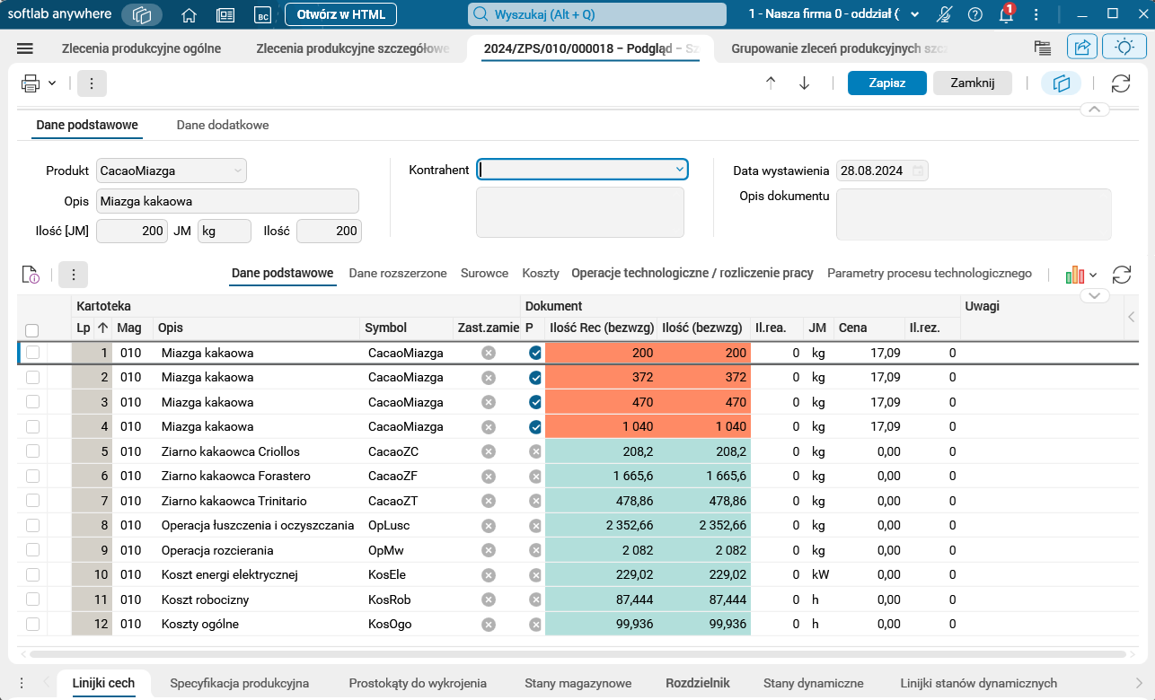Expand the Kontrahent dropdown
The height and width of the screenshot is (700, 1155).
[x=679, y=169]
